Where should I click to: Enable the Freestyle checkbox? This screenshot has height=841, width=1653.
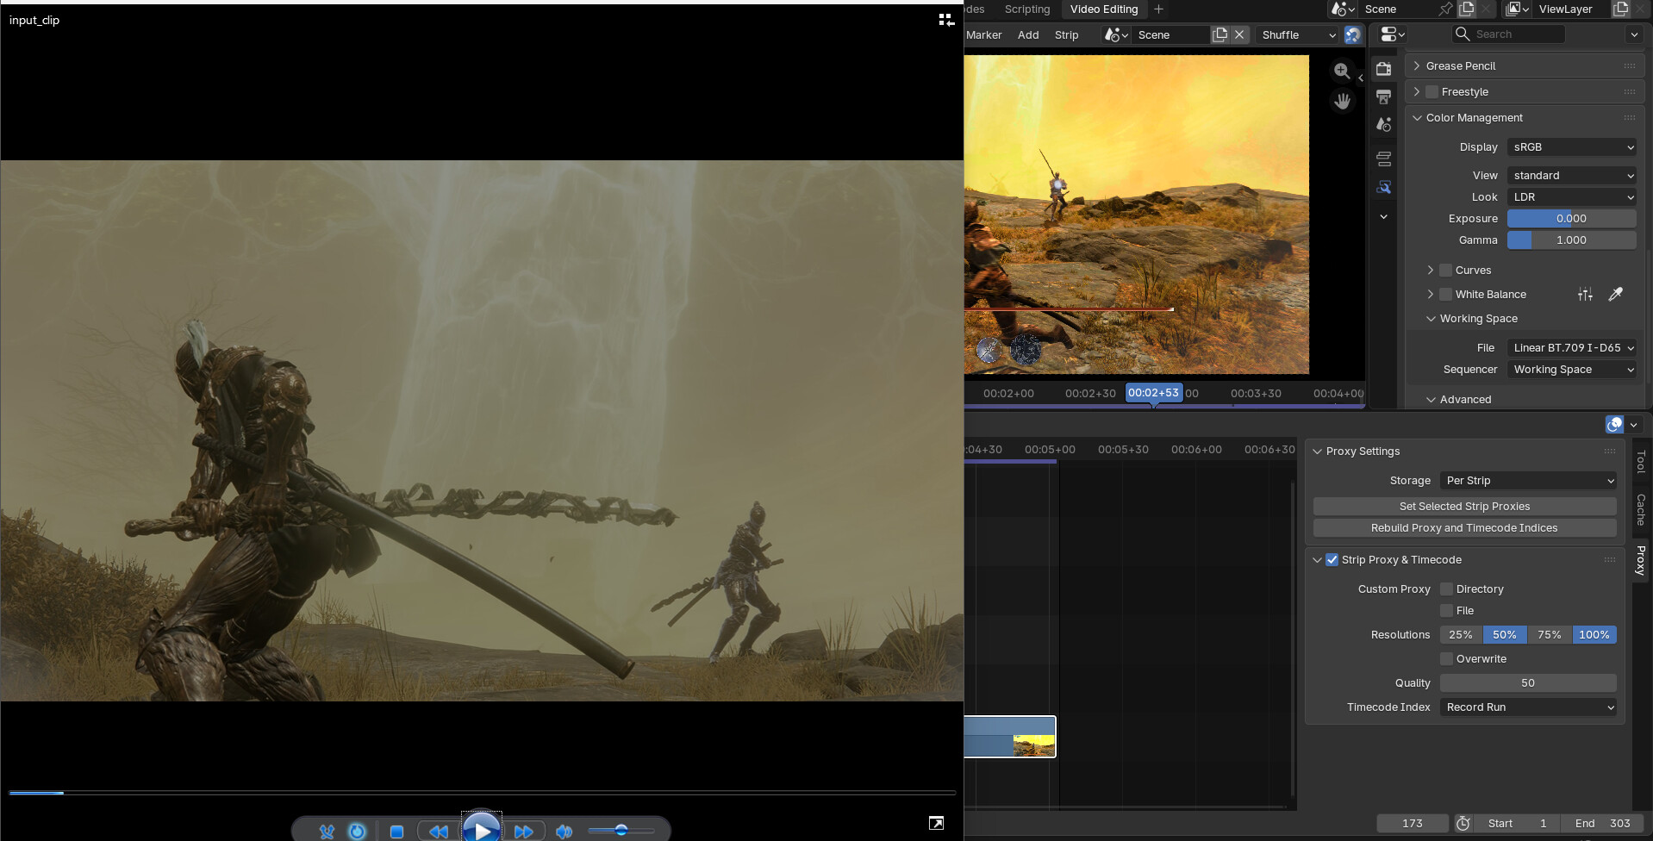tap(1432, 91)
